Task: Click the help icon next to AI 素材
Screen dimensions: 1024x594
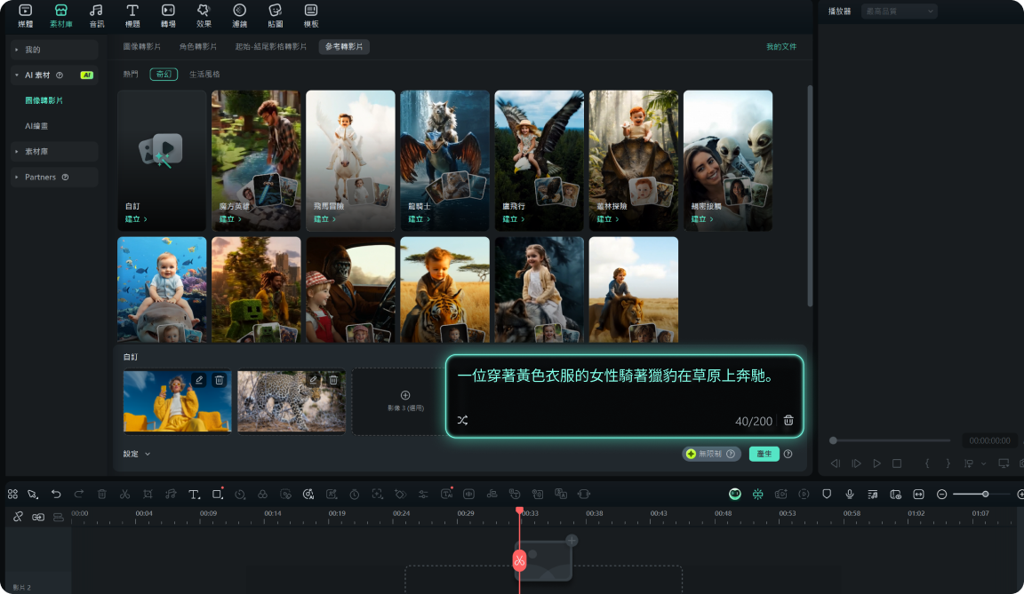Action: click(x=60, y=75)
